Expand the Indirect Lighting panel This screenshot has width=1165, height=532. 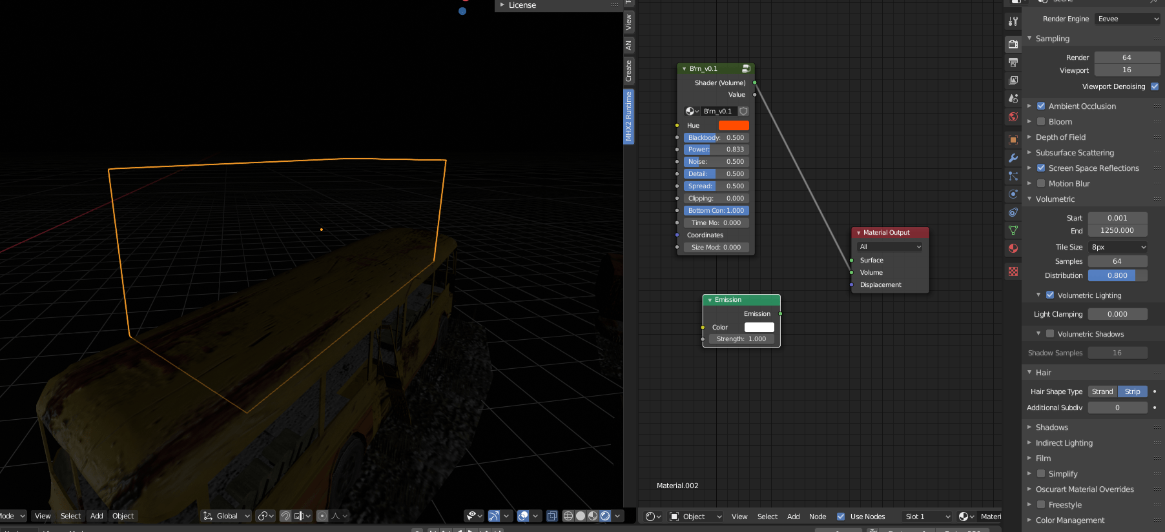pos(1064,442)
